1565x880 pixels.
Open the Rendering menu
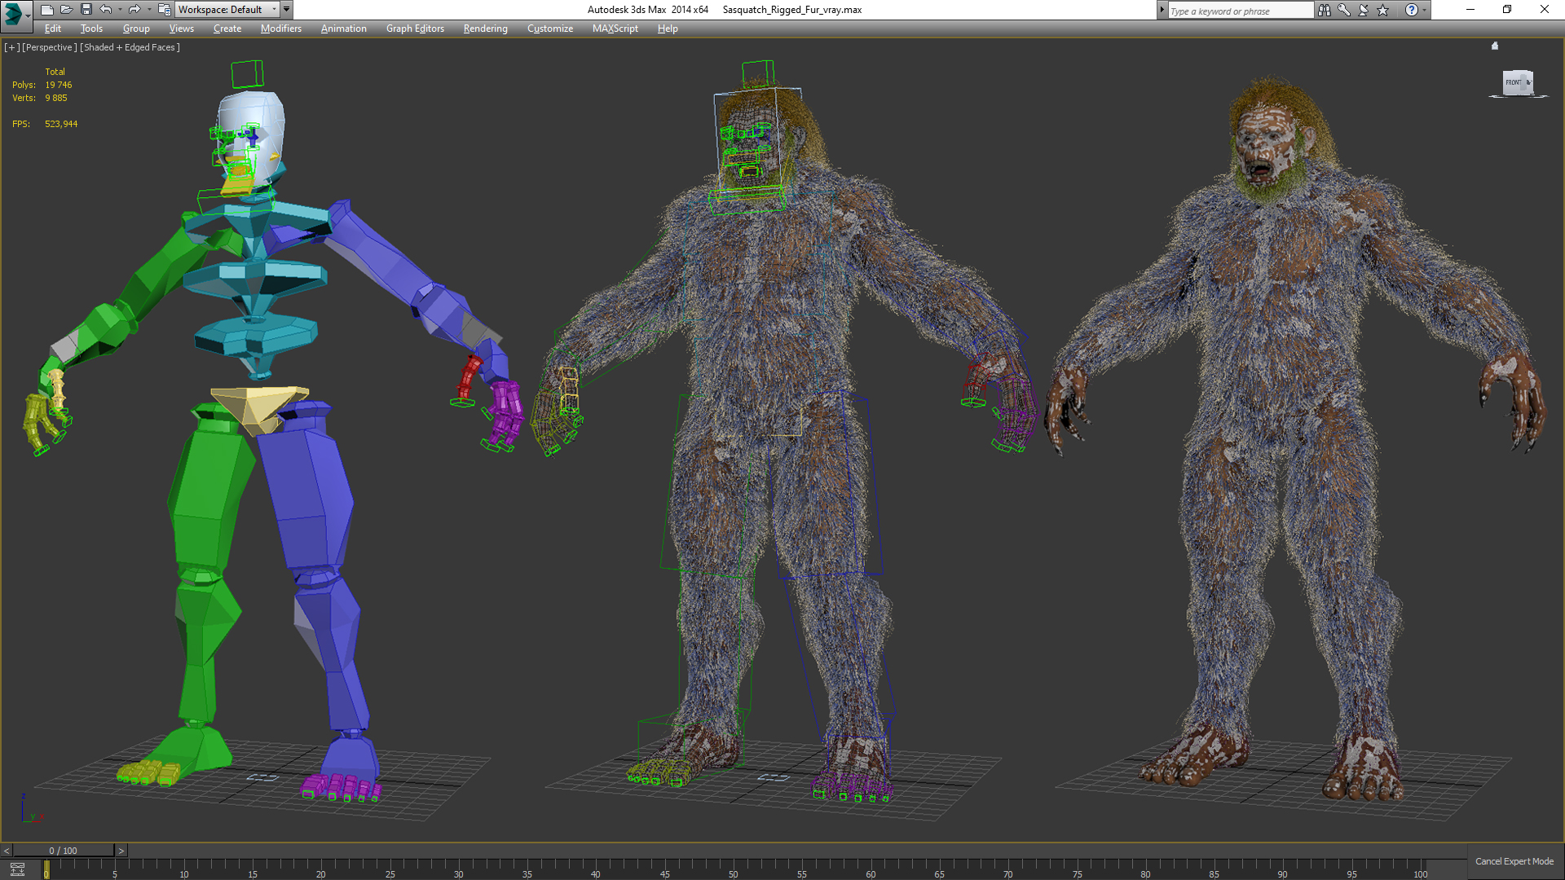[485, 29]
